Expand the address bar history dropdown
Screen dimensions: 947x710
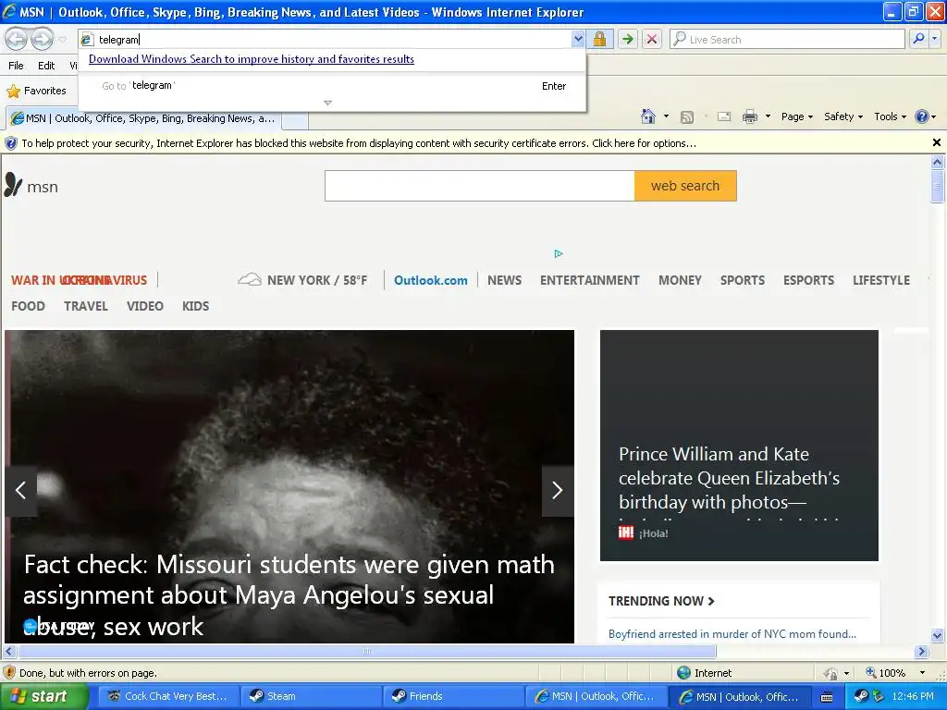click(x=578, y=39)
